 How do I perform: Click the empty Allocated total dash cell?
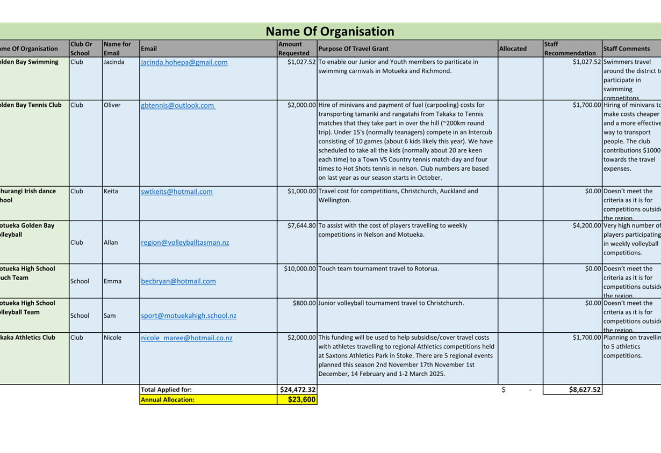pos(520,390)
